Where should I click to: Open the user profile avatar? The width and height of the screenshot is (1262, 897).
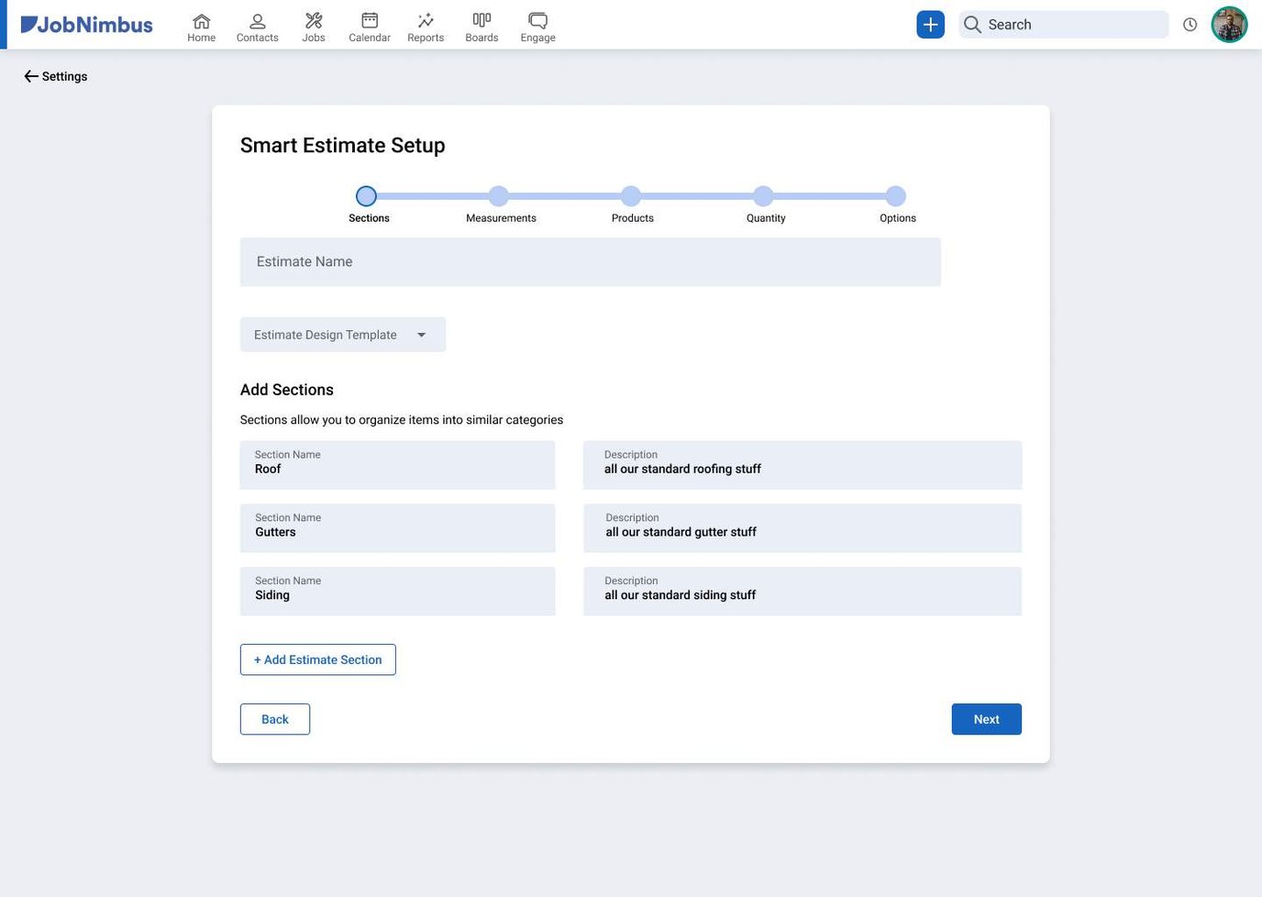click(1229, 24)
